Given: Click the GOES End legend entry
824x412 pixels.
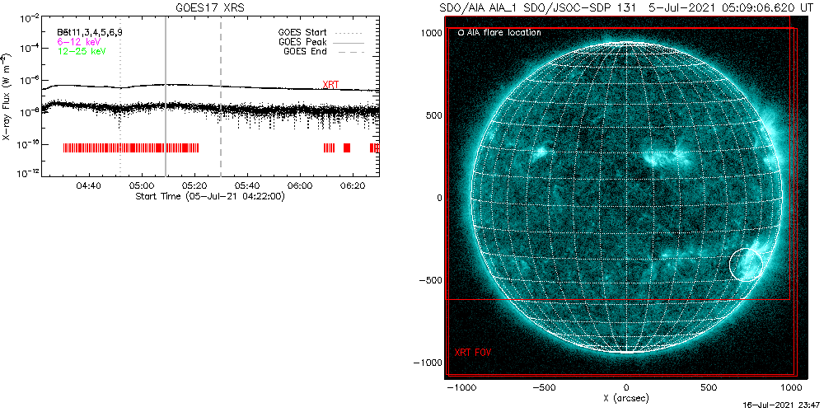Looking at the screenshot, I should (323, 51).
